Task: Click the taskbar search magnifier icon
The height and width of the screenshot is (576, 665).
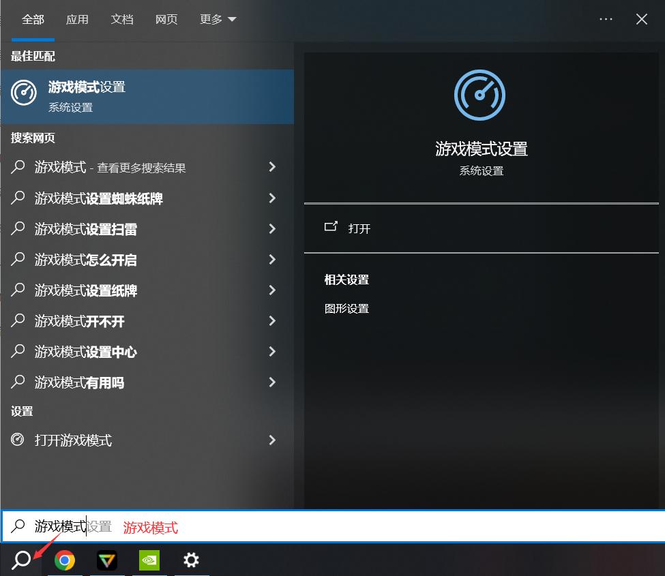Action: 21,560
